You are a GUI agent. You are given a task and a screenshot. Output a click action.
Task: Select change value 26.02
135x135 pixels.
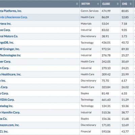click(125, 87)
